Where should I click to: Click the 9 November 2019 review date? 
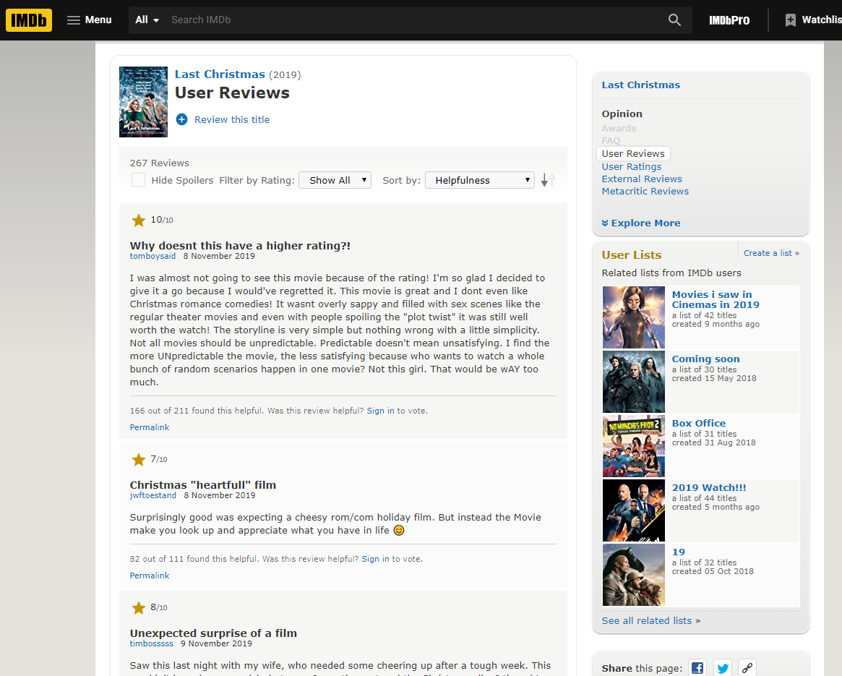tap(216, 643)
